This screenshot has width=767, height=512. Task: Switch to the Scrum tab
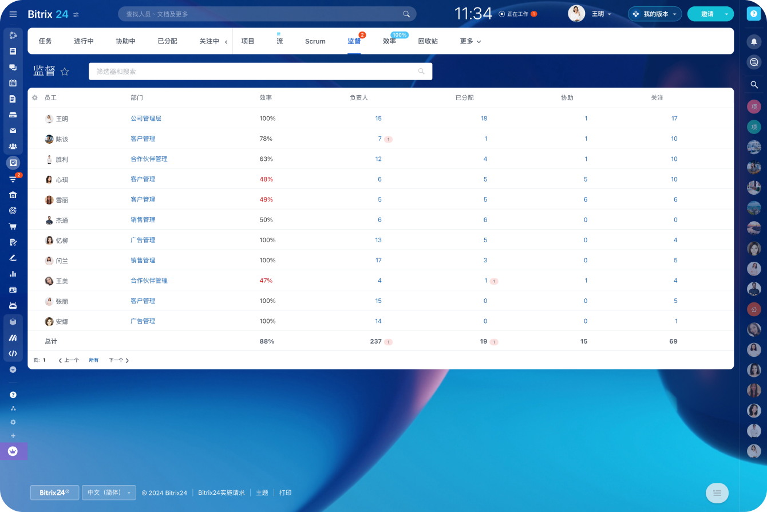coord(315,41)
